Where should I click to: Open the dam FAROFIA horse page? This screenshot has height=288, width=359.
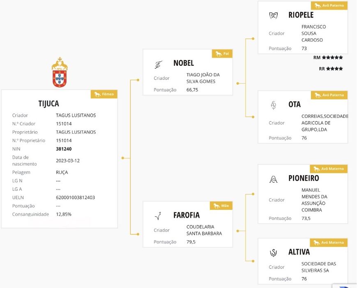[186, 215]
